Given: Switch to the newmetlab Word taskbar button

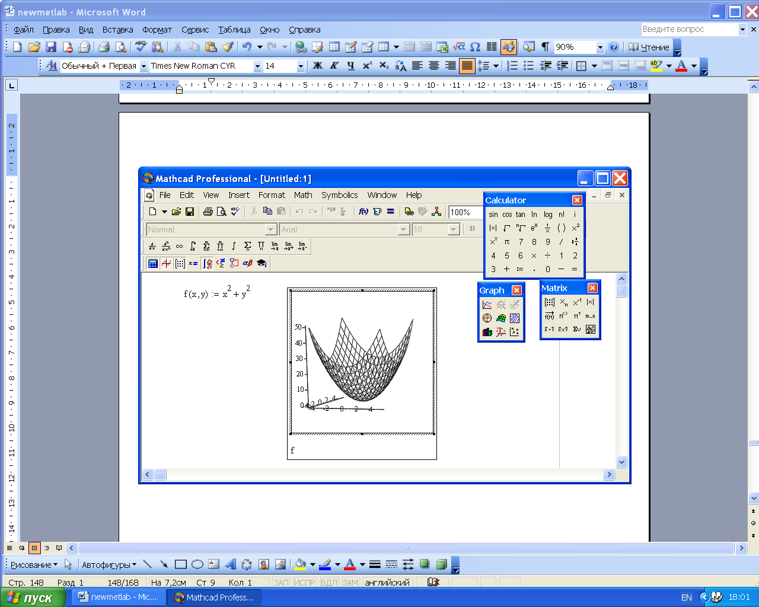Looking at the screenshot, I should pyautogui.click(x=119, y=598).
